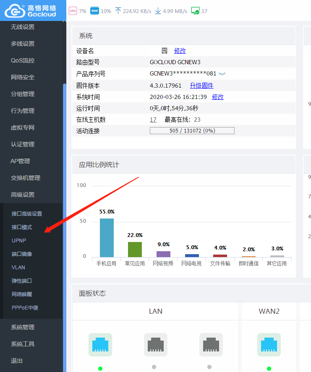Select PPPoE中继 submenu item
The height and width of the screenshot is (372, 311).
coord(25,308)
